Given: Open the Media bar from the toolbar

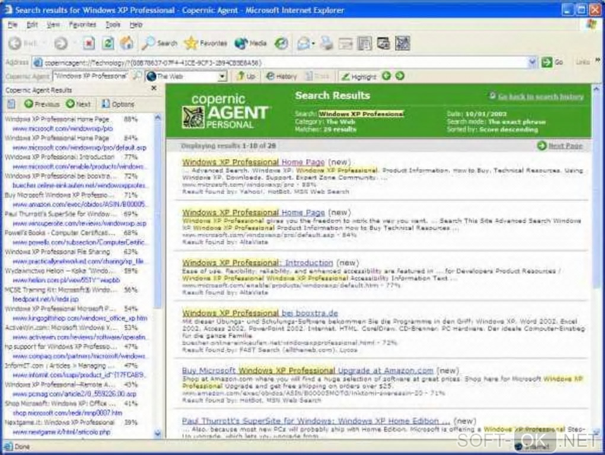Looking at the screenshot, I should 251,43.
